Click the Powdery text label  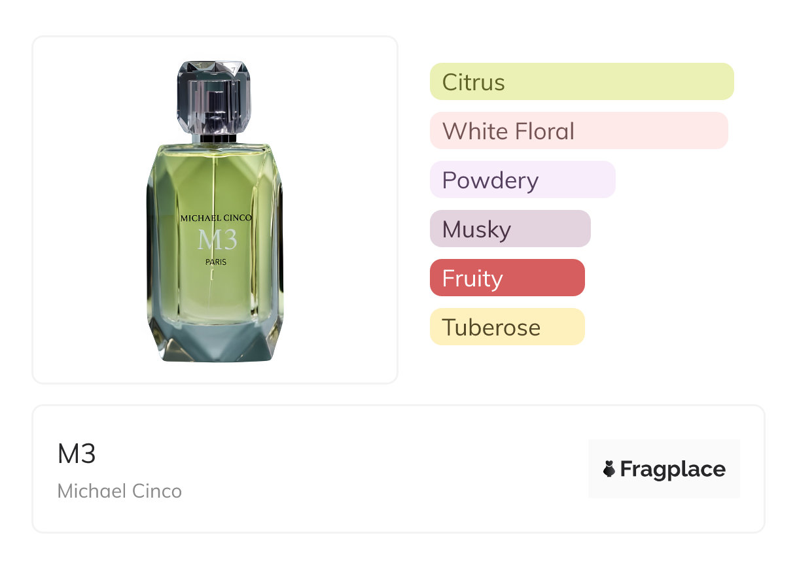490,180
